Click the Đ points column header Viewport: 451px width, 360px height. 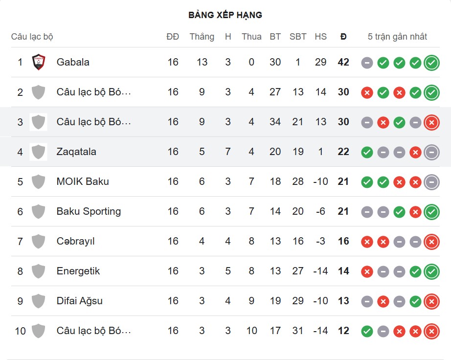pos(343,37)
